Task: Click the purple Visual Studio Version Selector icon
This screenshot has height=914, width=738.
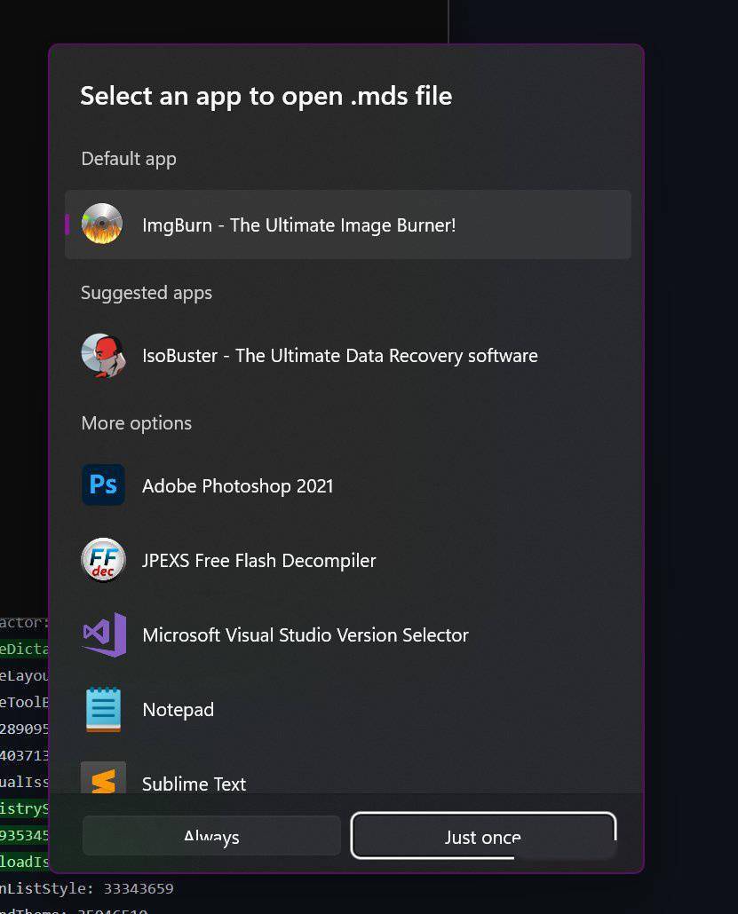Action: (103, 634)
